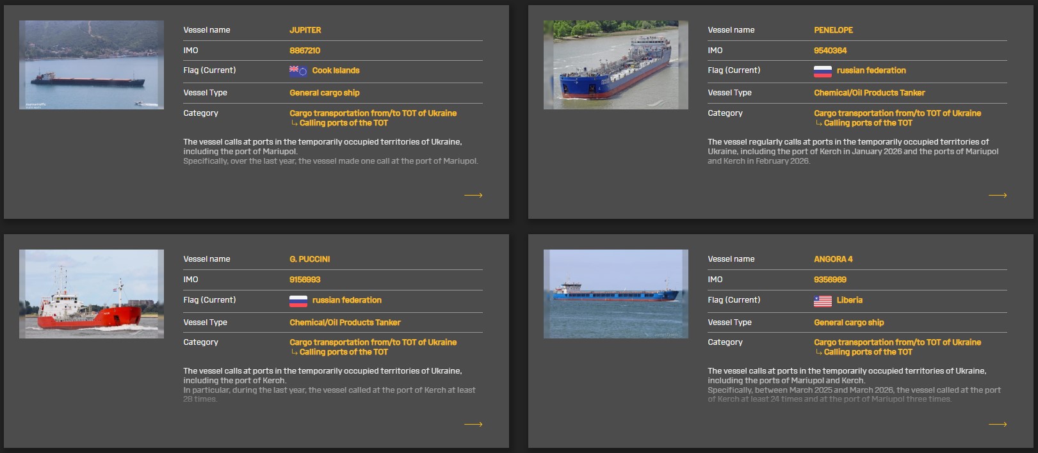This screenshot has width=1038, height=453.
Task: Select IMO number 9156993
Action: point(305,280)
